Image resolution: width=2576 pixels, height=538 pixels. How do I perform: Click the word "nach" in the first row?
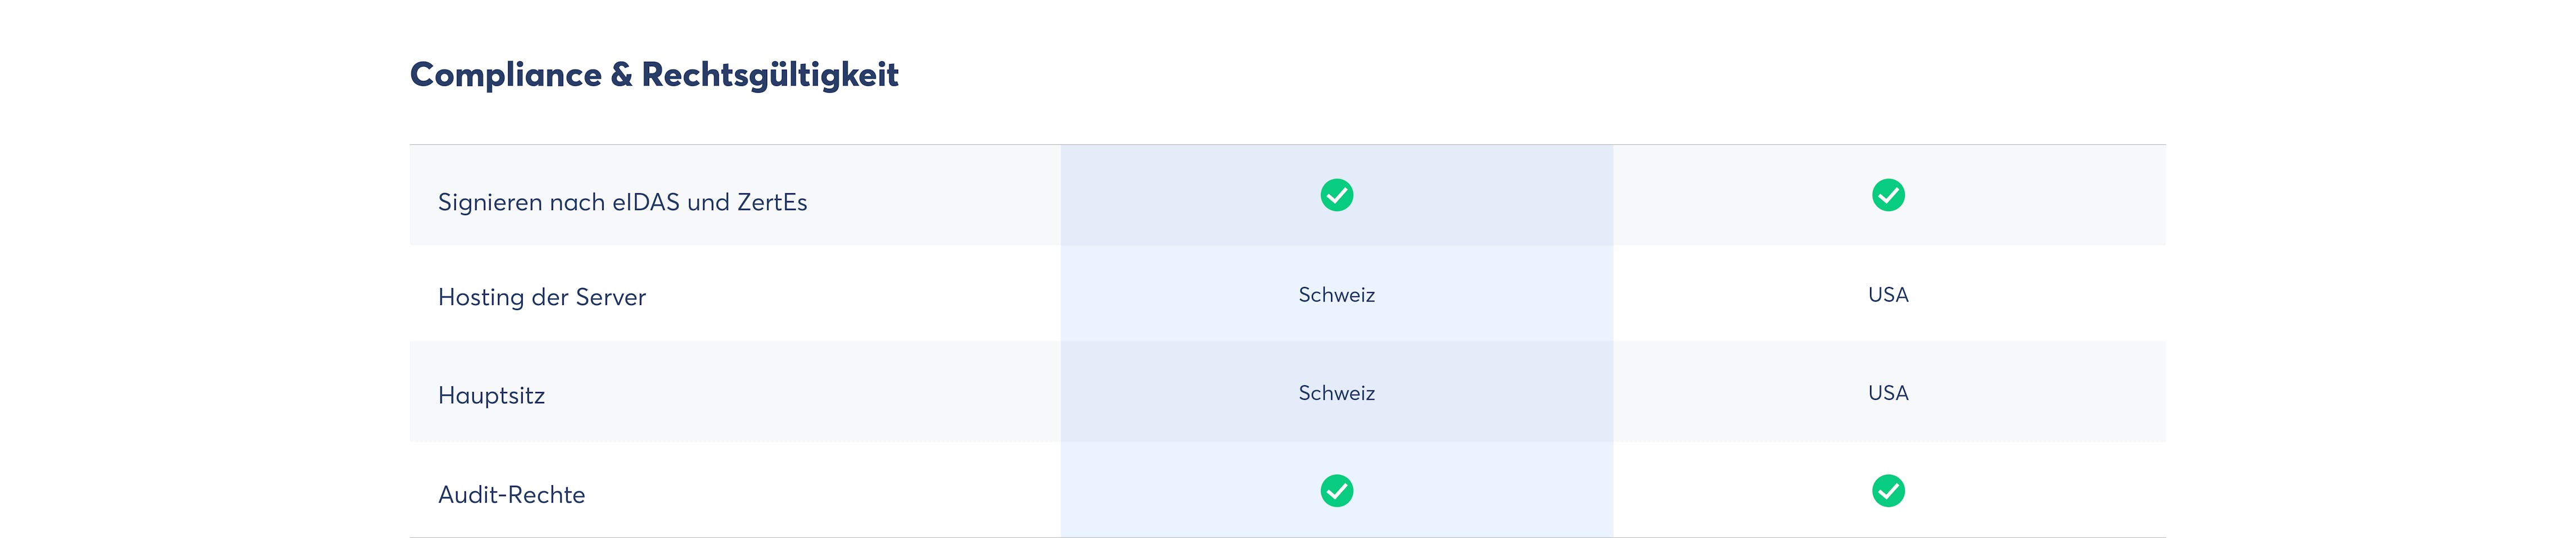click(577, 202)
